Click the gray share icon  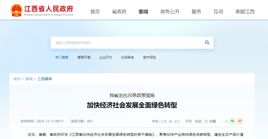coord(226,121)
